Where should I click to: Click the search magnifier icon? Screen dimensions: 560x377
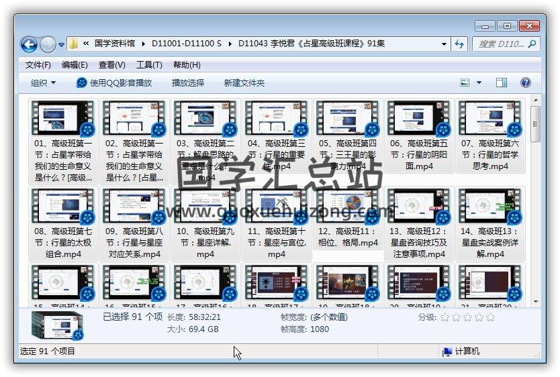point(532,44)
